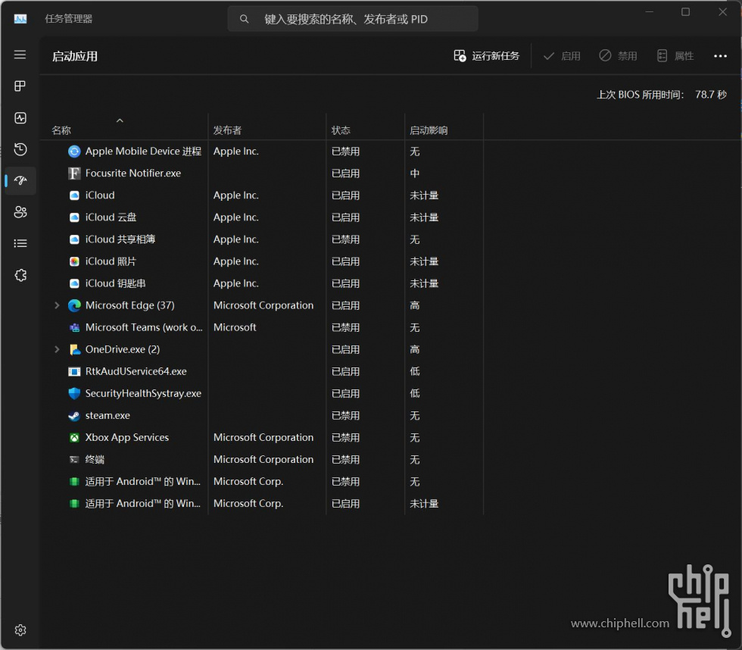Open Task Manager settings gear

[x=20, y=630]
